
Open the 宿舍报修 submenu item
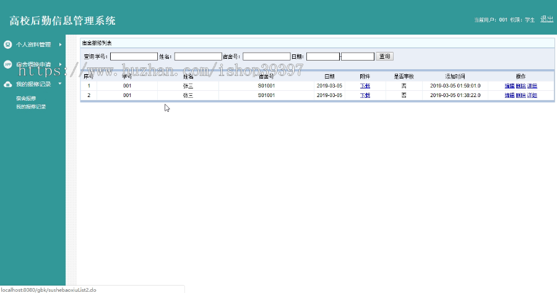[26, 98]
